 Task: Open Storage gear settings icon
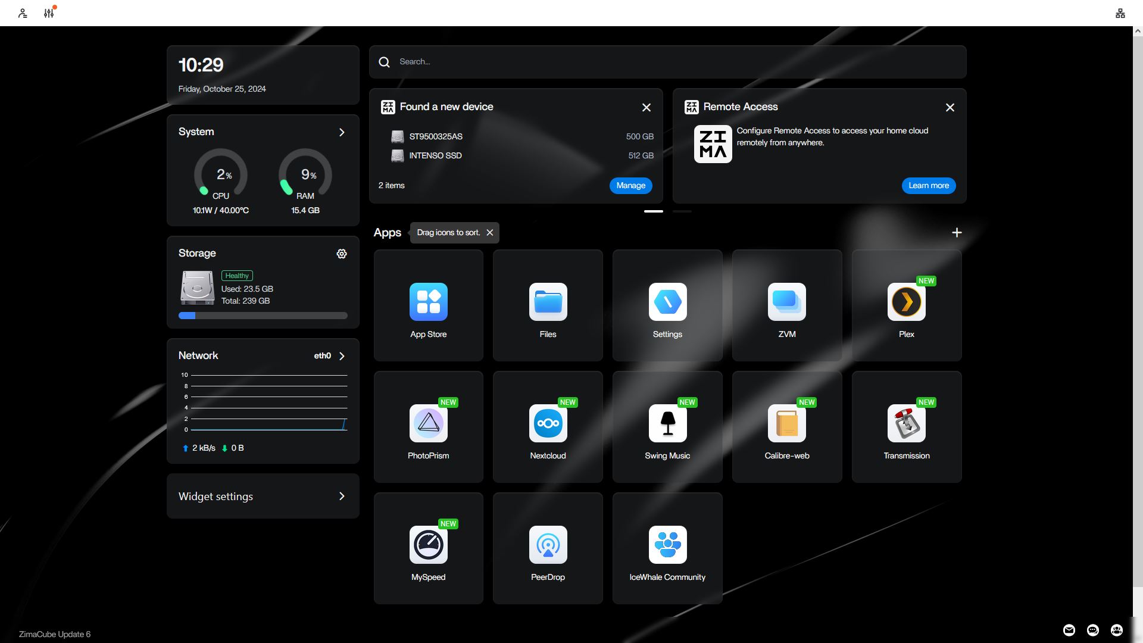(x=342, y=254)
